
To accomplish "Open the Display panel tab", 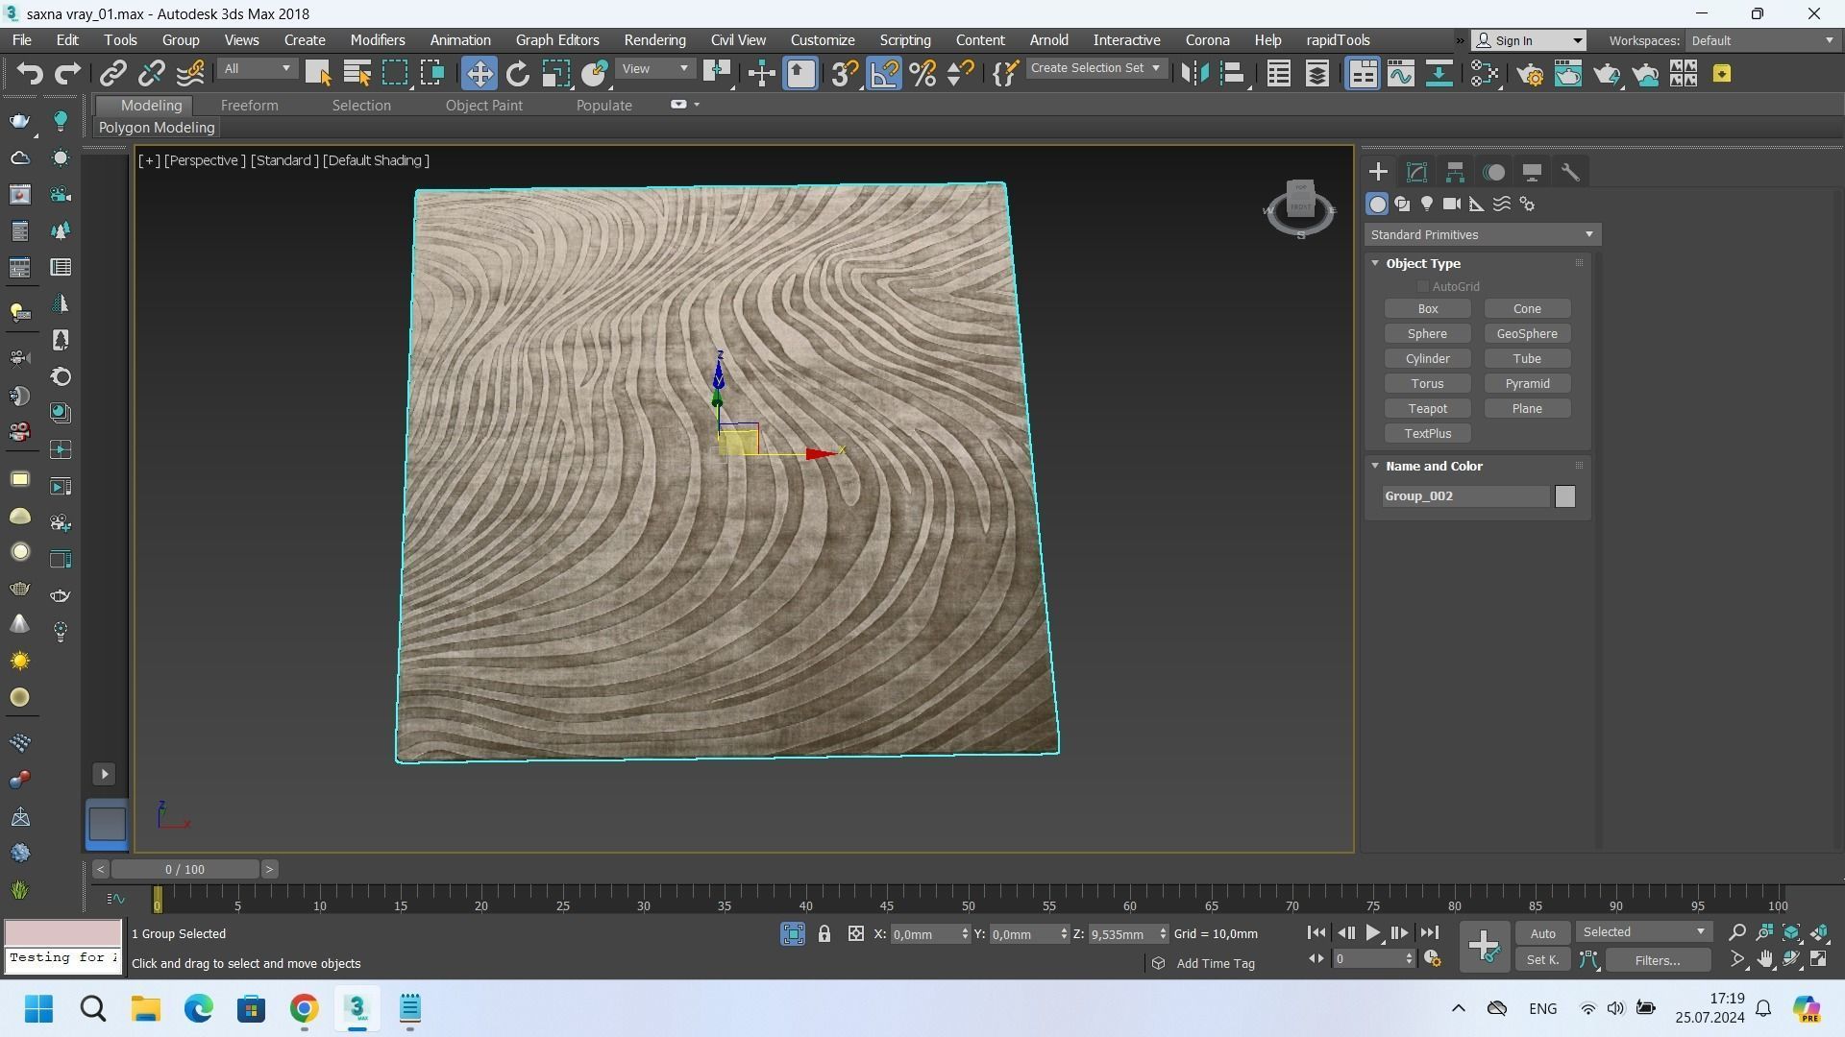I will pyautogui.click(x=1532, y=173).
